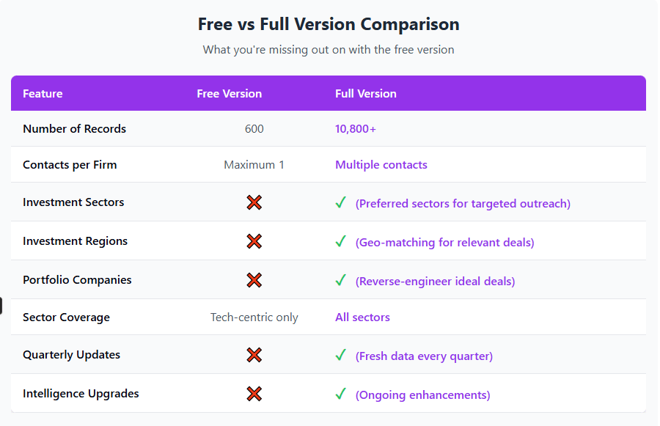
Task: Click the green checkmark for Intelligence Upgrades
Action: point(340,394)
